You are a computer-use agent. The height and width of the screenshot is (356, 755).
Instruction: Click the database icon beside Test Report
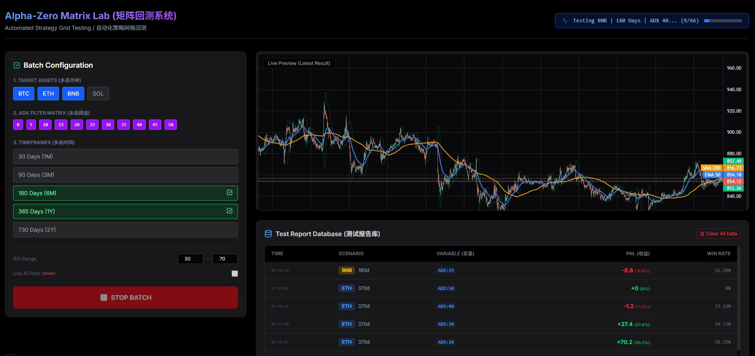[x=268, y=234]
